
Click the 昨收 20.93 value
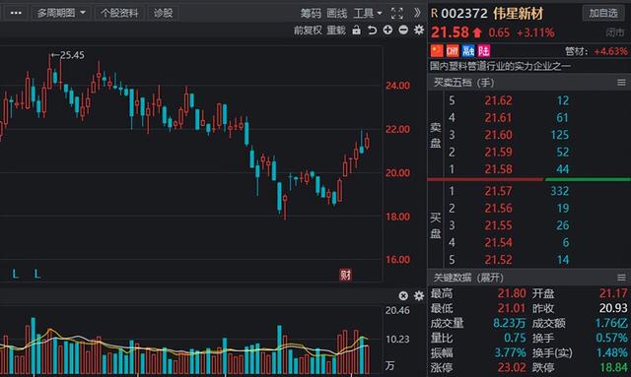(613, 308)
